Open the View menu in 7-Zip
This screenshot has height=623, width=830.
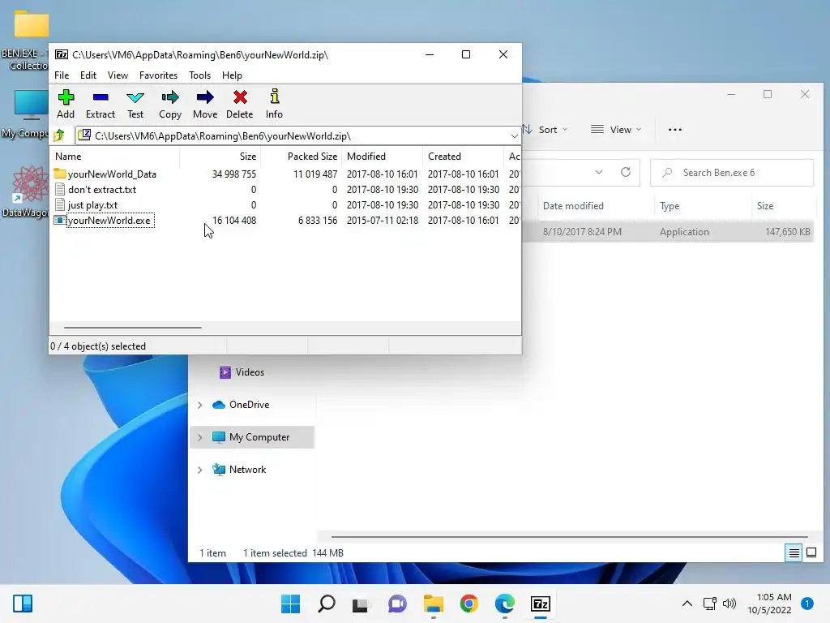pyautogui.click(x=118, y=75)
